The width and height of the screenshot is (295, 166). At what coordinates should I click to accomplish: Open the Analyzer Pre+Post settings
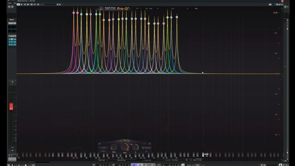coord(171,160)
